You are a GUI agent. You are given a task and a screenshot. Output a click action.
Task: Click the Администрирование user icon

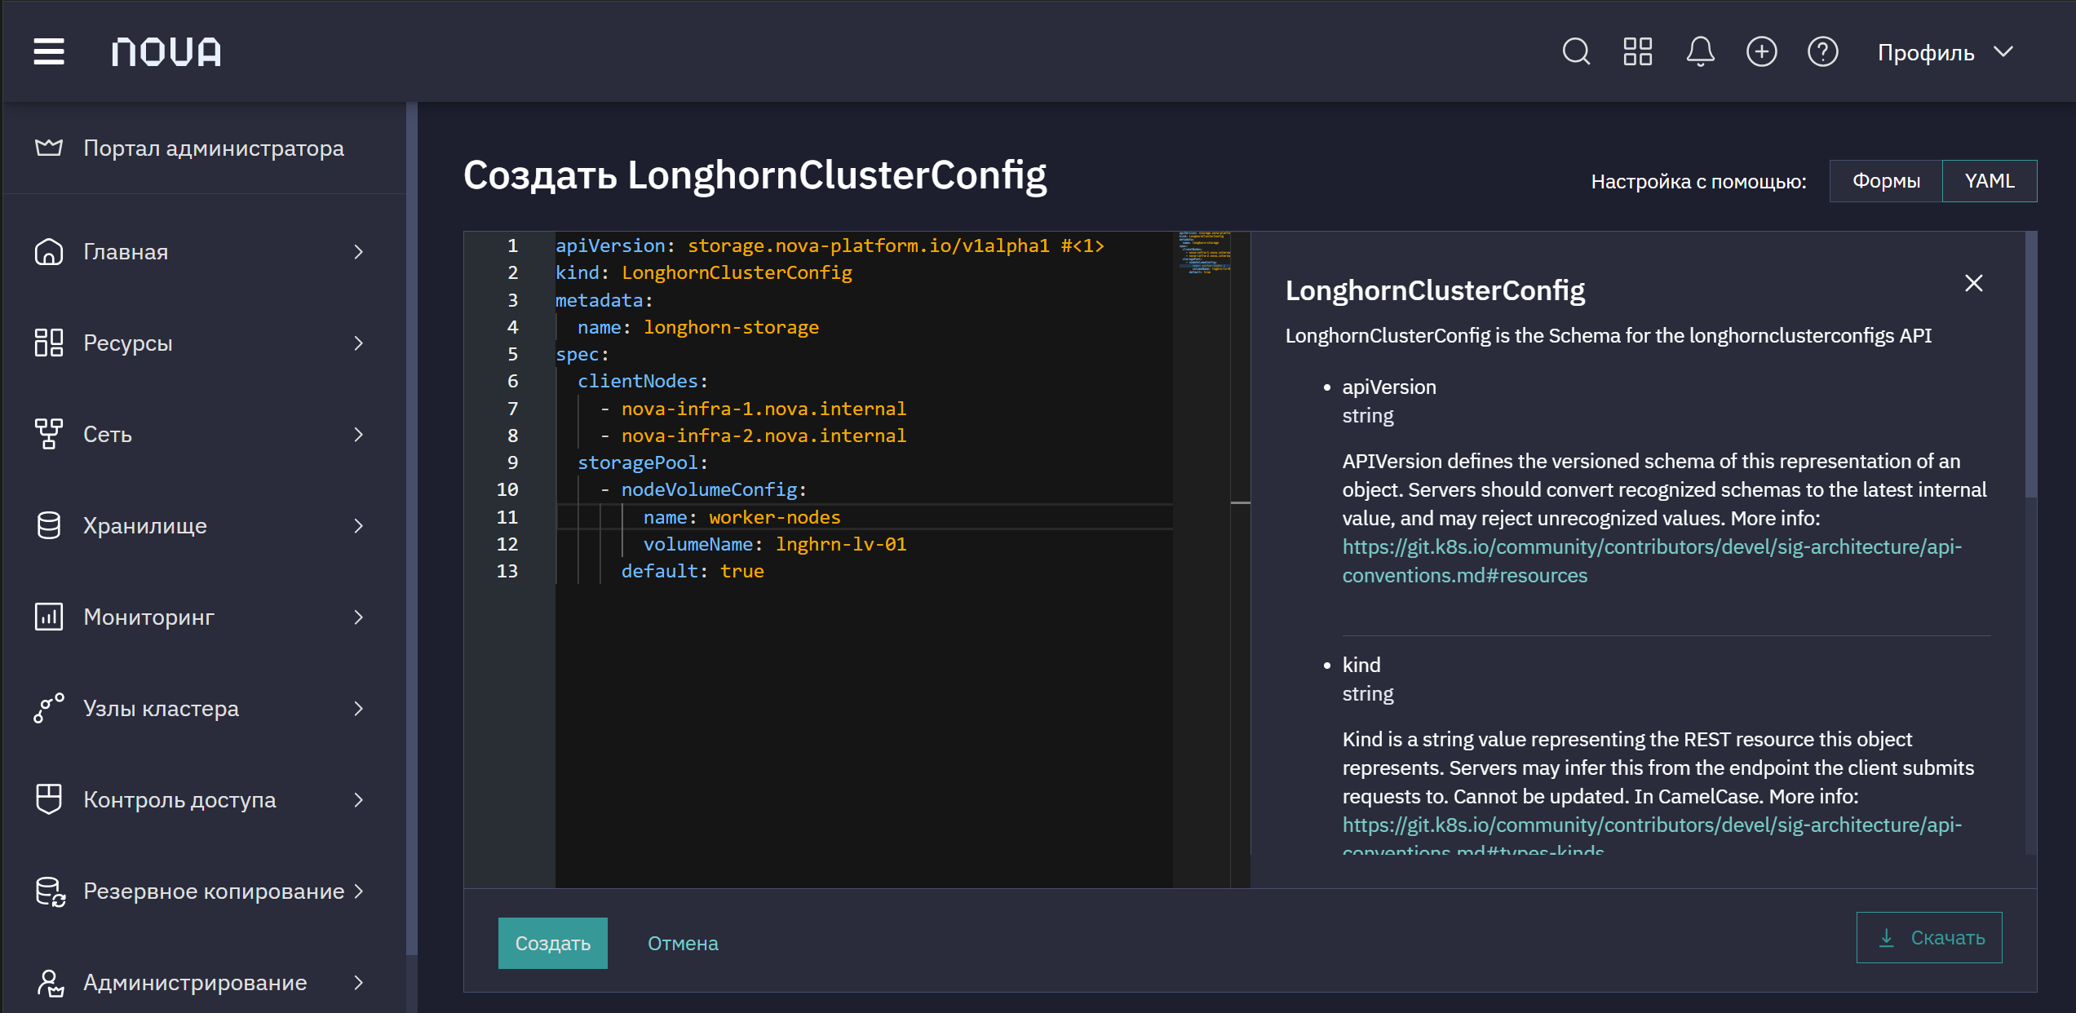(50, 983)
